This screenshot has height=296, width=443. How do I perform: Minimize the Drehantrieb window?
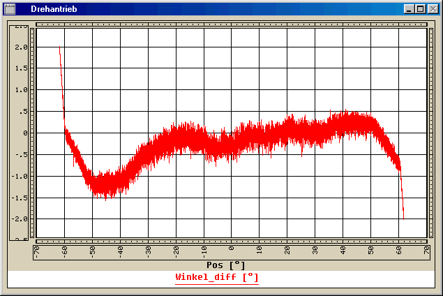coord(408,9)
